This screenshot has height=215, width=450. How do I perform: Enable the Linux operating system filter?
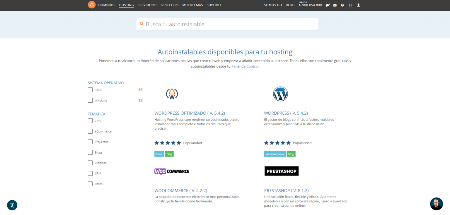pyautogui.click(x=90, y=90)
